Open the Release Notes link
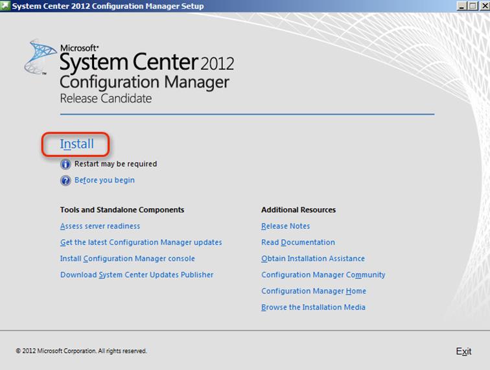The image size is (490, 370). [286, 226]
